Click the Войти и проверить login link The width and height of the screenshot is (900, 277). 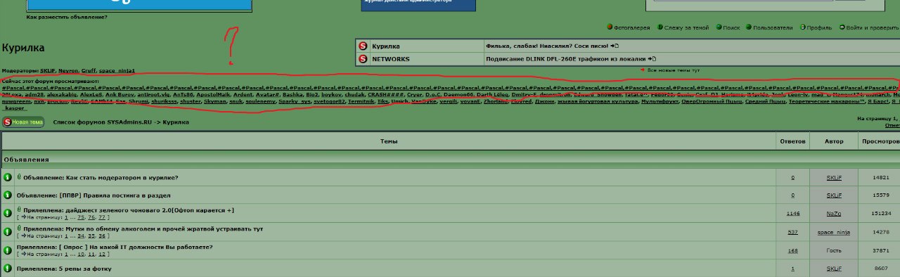coord(873,27)
